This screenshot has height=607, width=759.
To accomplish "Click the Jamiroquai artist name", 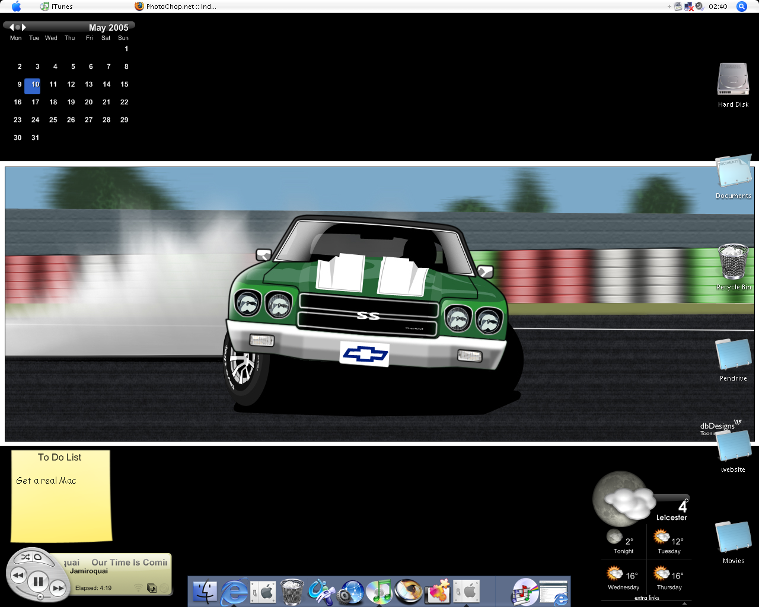I will pos(89,571).
